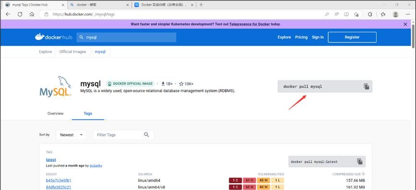Viewport: 416px width, 190px height.
Task: Open the browser home page icon
Action: (32, 14)
